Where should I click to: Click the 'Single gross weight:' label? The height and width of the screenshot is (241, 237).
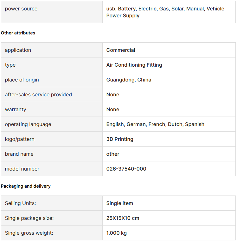[x=29, y=233]
